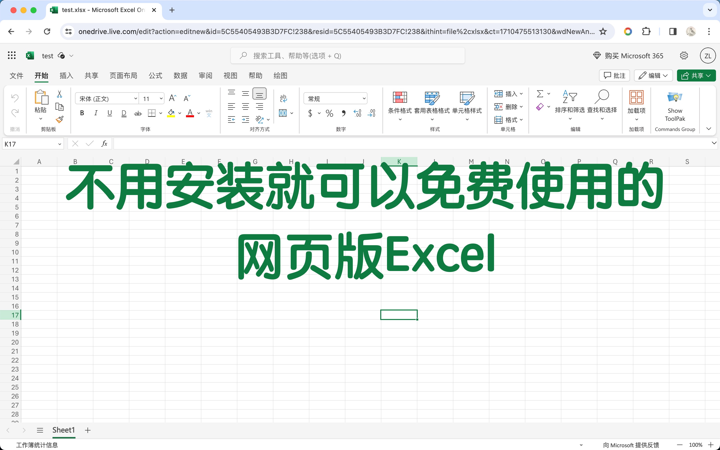The height and width of the screenshot is (450, 720).
Task: Select the Format Painter brush
Action: [x=59, y=119]
